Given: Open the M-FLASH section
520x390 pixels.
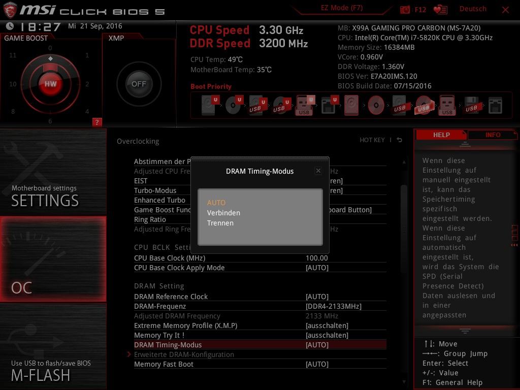Looking at the screenshot, I should 53,346.
